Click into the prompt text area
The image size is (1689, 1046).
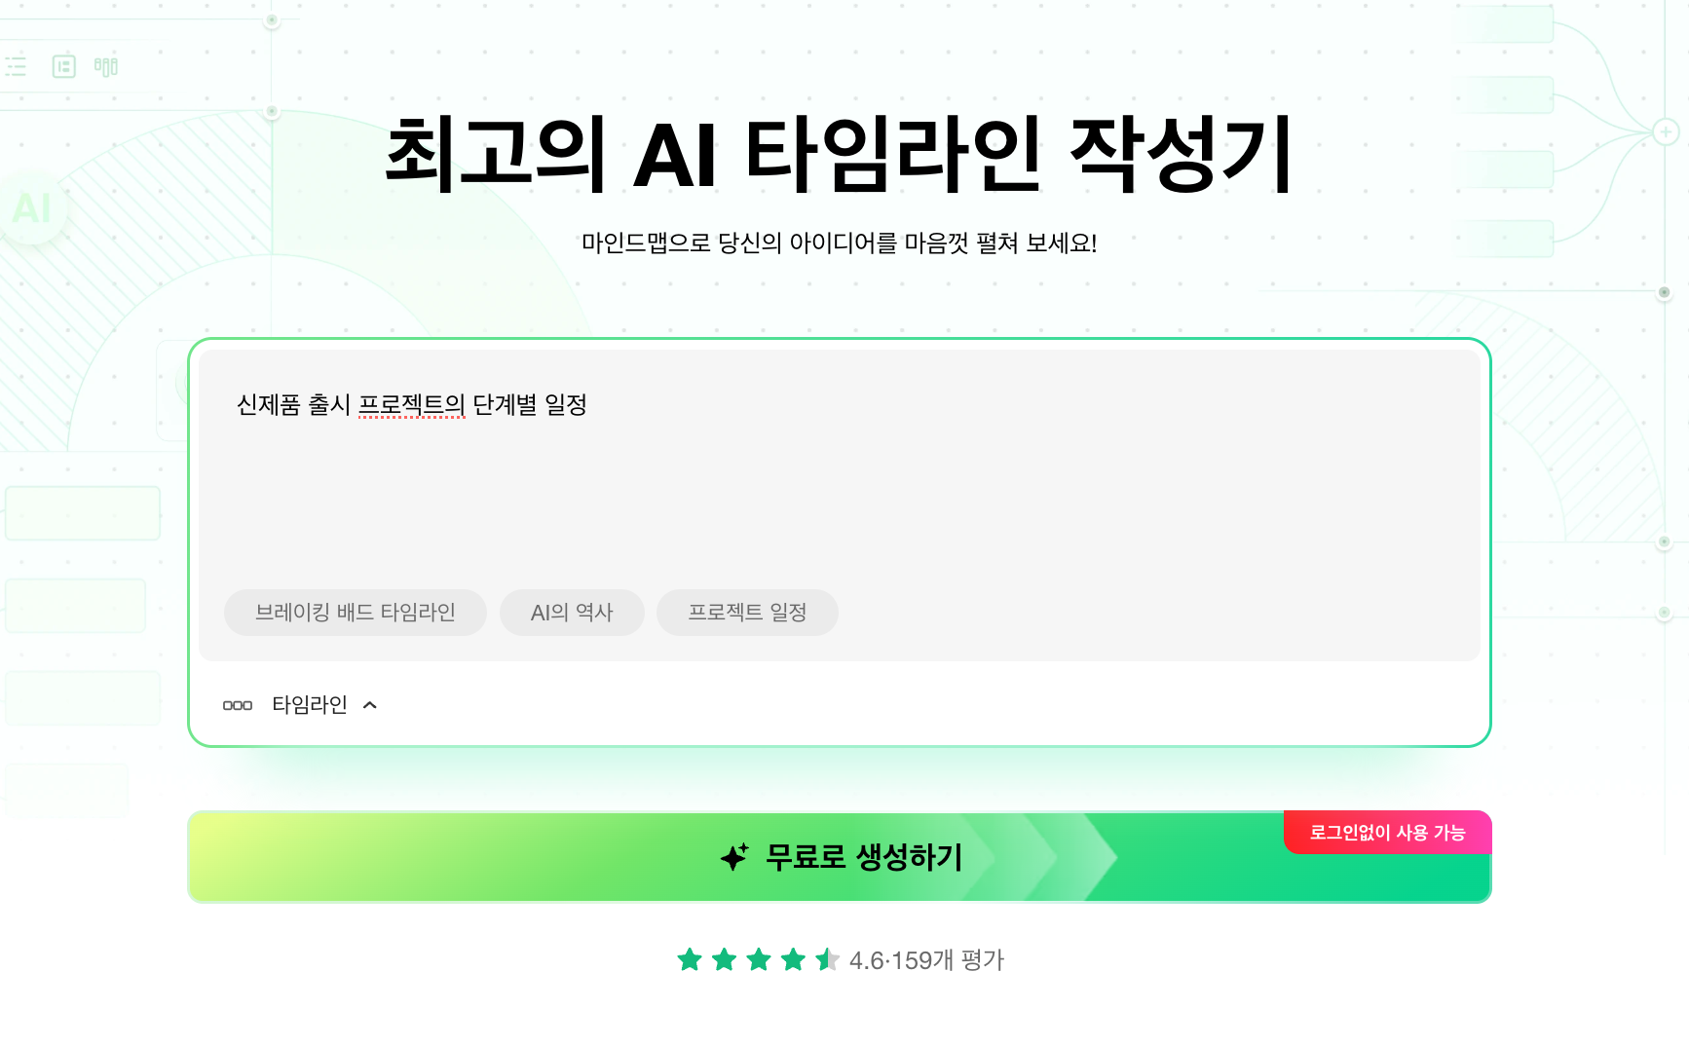click(x=840, y=477)
